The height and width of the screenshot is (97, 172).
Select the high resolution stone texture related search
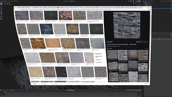click(99, 57)
